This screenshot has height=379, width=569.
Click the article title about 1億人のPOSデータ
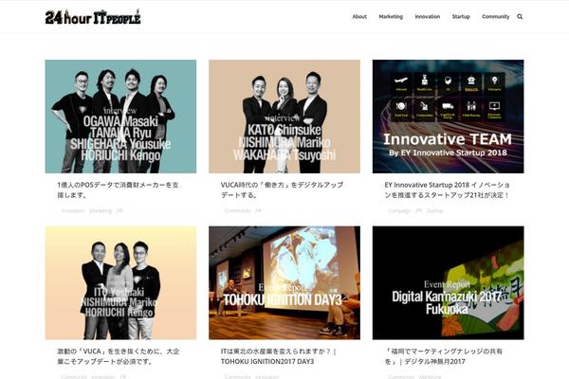tap(118, 190)
